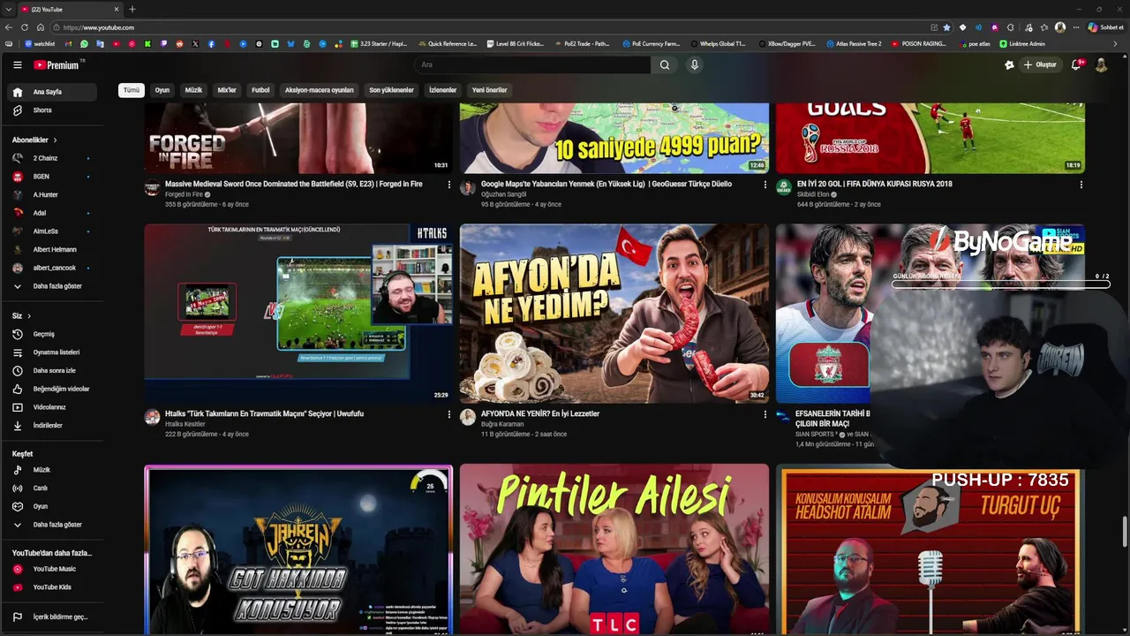Open the Facebook bookmark icon
Viewport: 1130px width, 636px height.
tap(211, 43)
